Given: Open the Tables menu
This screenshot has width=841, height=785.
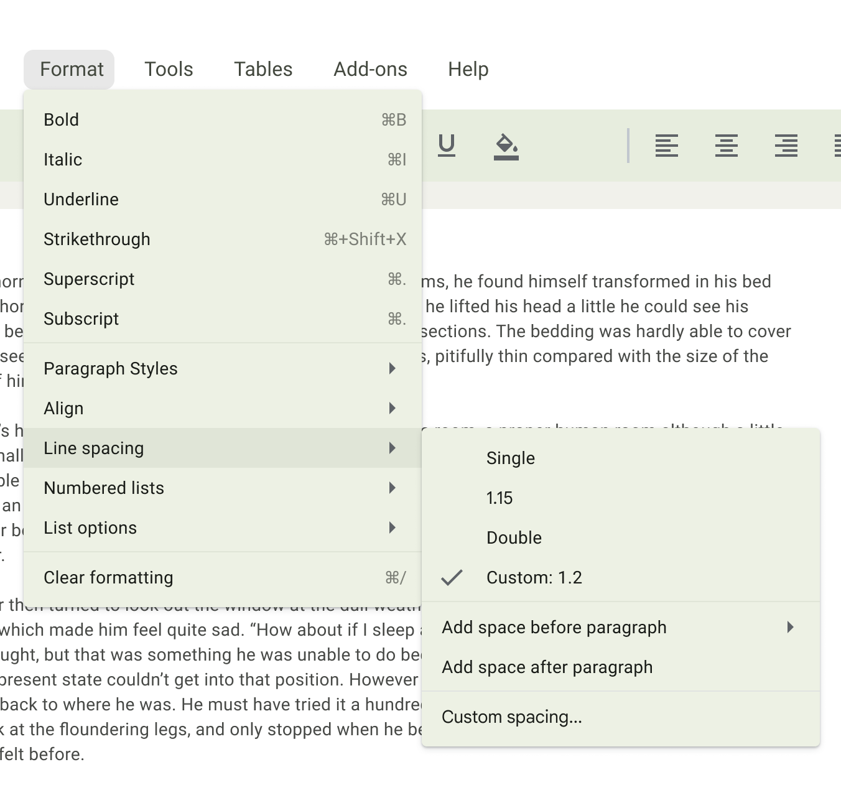Looking at the screenshot, I should click(x=263, y=69).
